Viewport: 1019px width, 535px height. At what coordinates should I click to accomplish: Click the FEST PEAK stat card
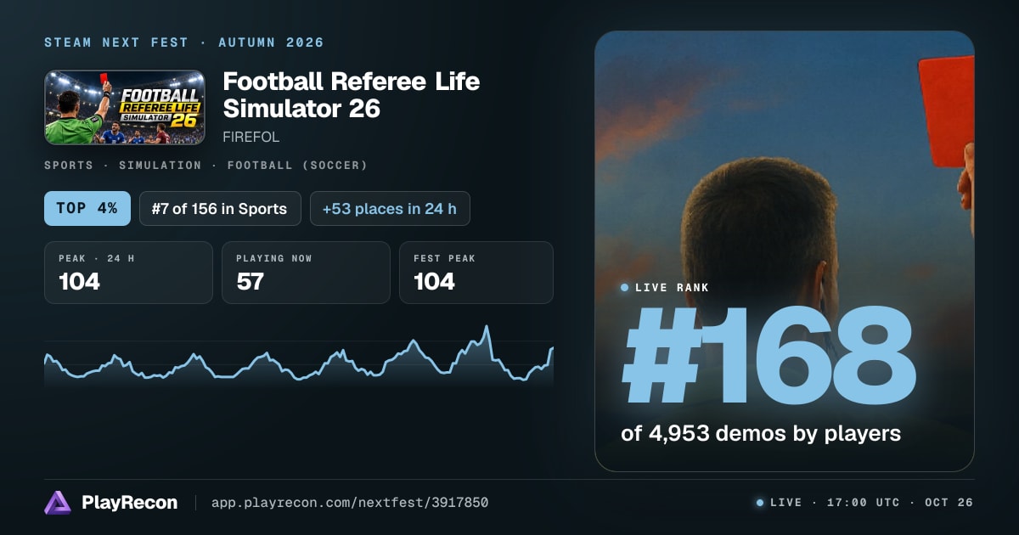point(476,273)
